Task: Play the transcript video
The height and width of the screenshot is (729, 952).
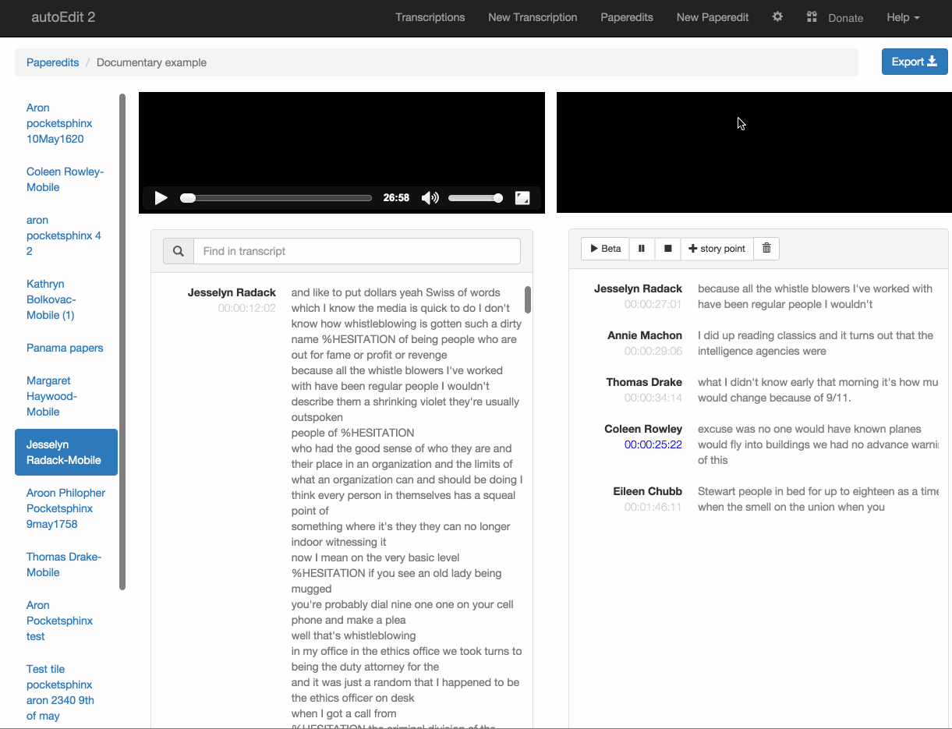Action: (x=161, y=198)
